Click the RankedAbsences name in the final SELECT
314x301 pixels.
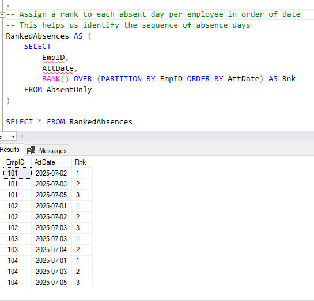pyautogui.click(x=101, y=122)
